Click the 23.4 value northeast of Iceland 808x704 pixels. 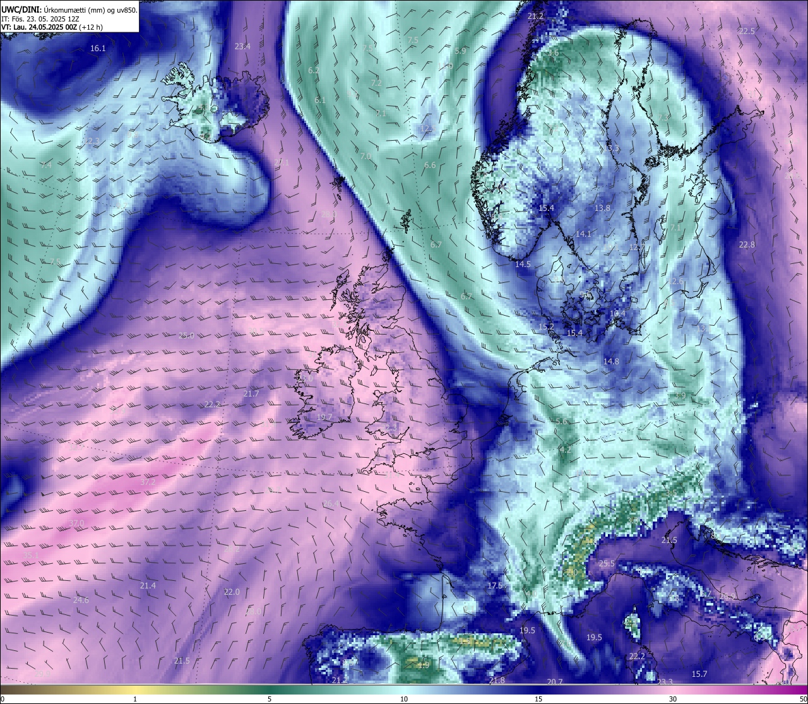242,46
